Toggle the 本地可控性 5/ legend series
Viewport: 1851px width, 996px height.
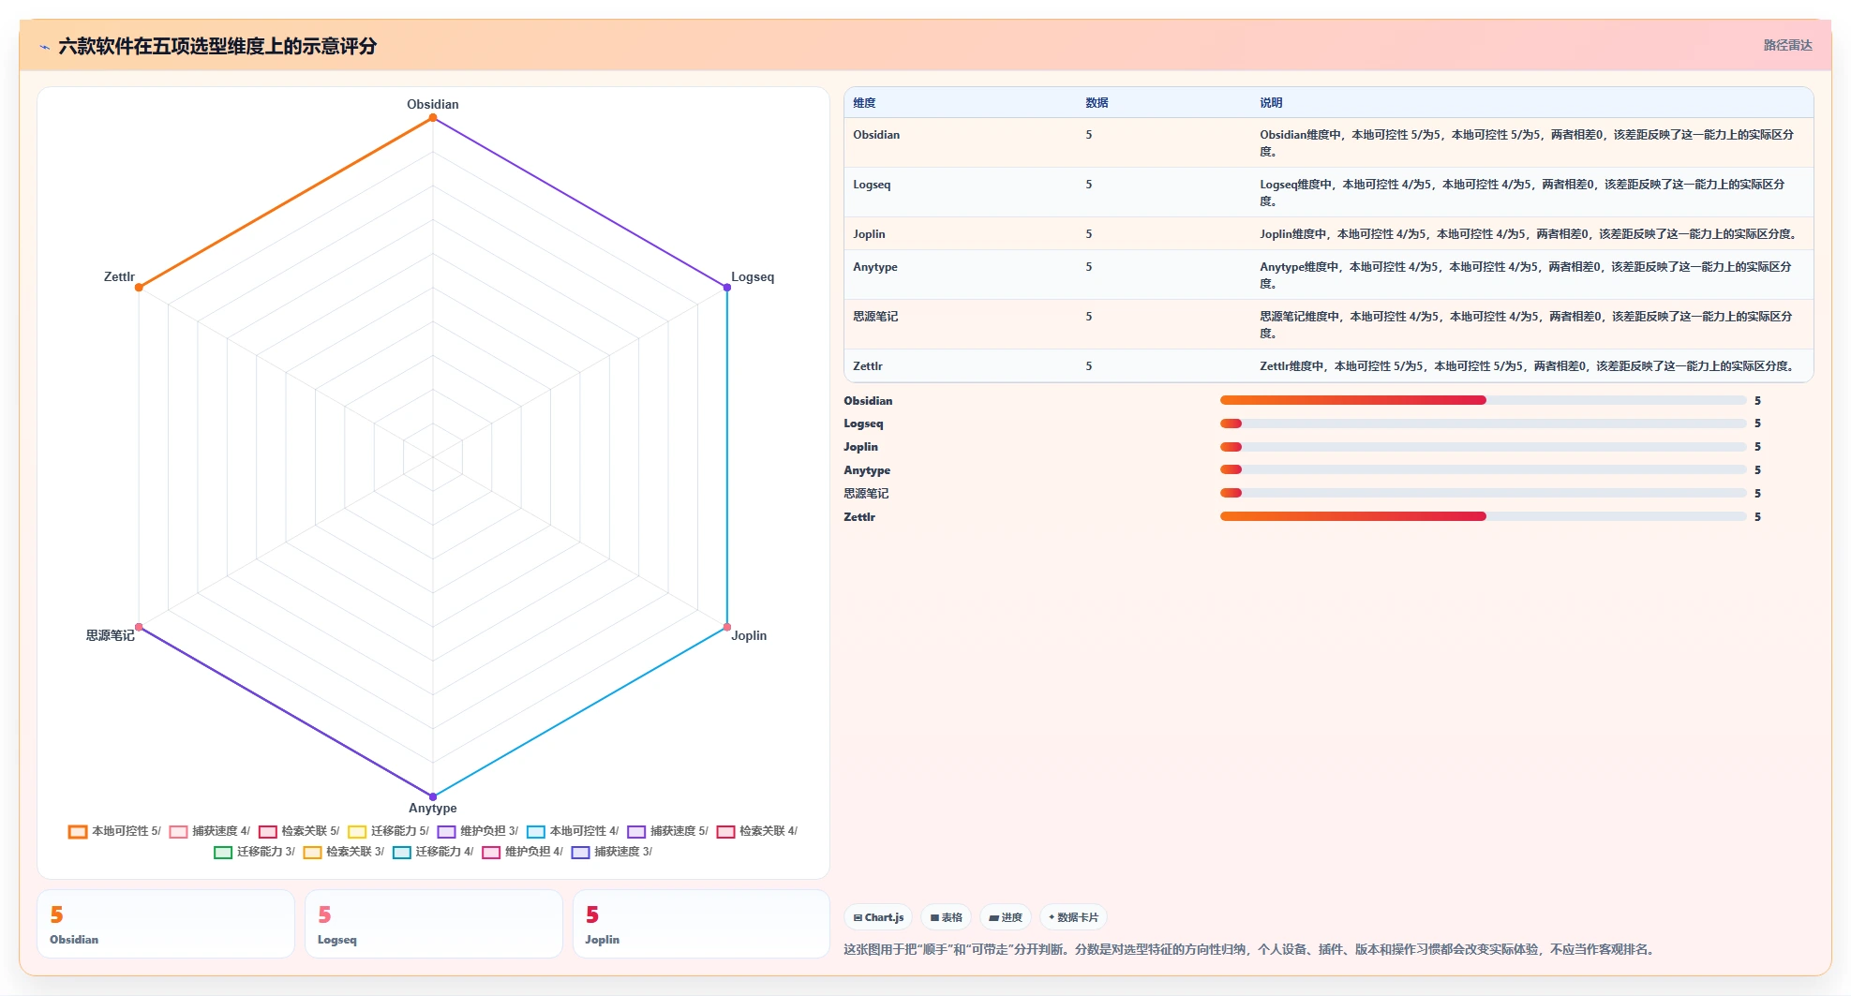[x=114, y=831]
